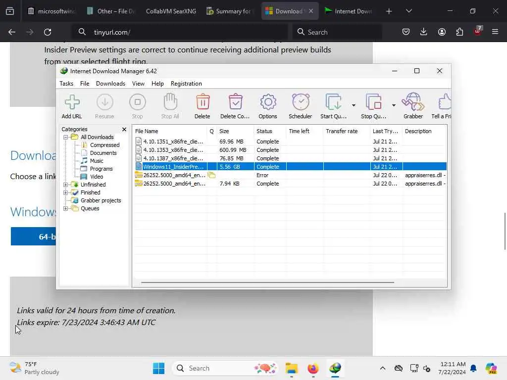This screenshot has height=380, width=507.
Task: Open the Windows Start button
Action: (158, 368)
